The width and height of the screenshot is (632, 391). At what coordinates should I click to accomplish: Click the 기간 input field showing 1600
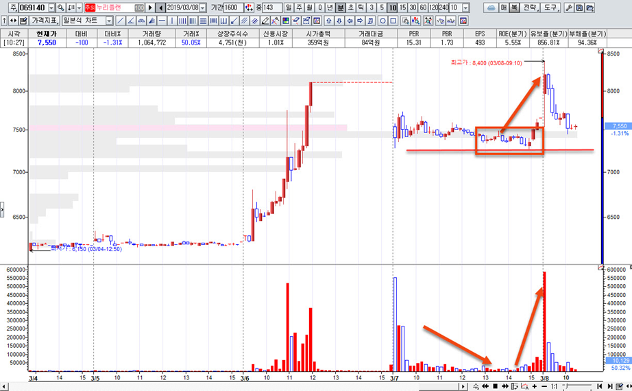[x=234, y=8]
